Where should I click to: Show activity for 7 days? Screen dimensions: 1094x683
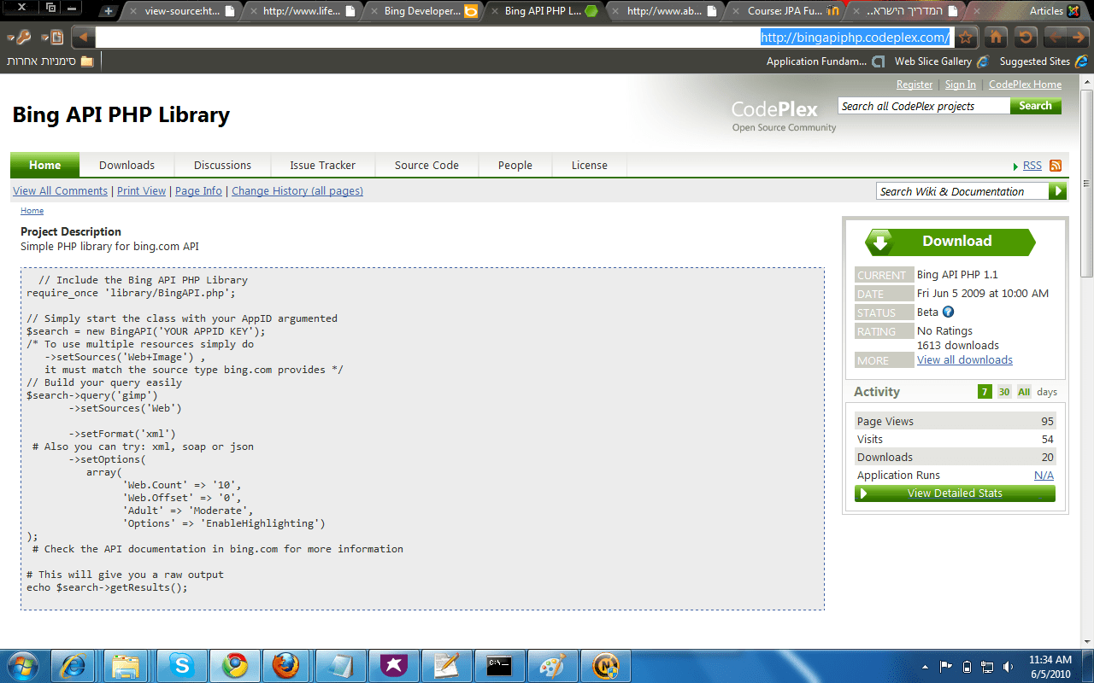tap(985, 392)
